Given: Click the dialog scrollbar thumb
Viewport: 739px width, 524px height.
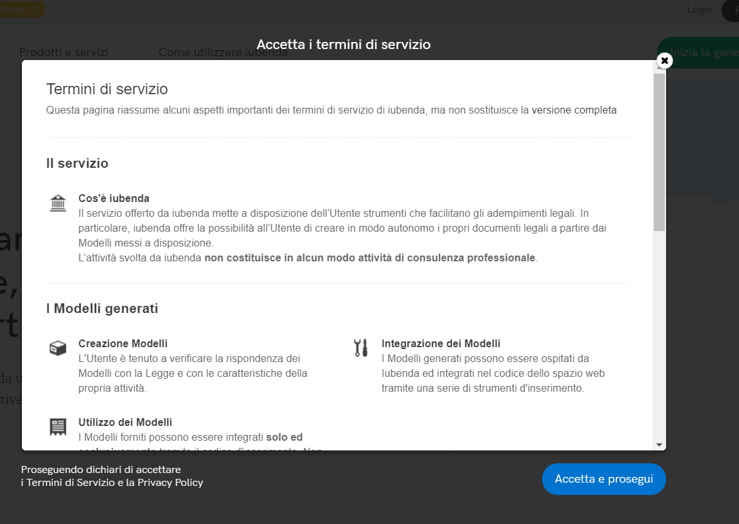Looking at the screenshot, I should [660, 152].
